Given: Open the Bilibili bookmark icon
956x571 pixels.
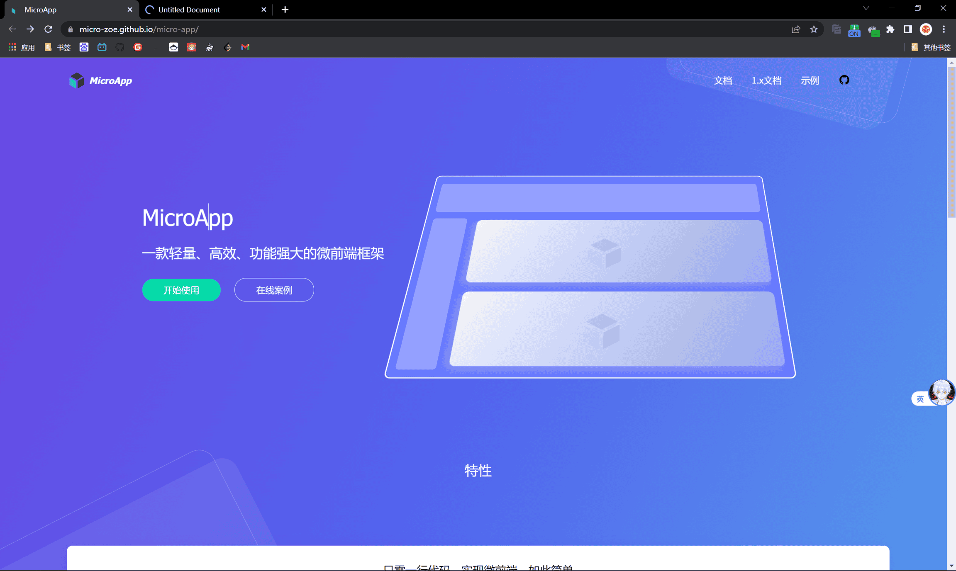Looking at the screenshot, I should (x=102, y=47).
